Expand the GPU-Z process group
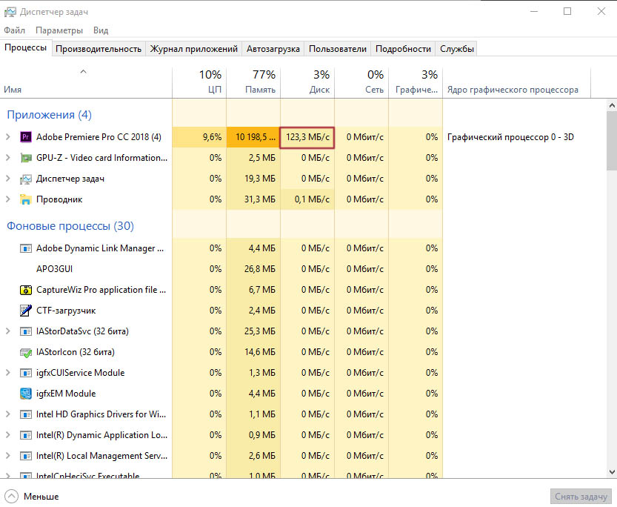 tap(8, 158)
